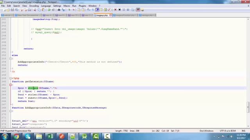Click the scrollbar down arrow
The width and height of the screenshot is (250, 140).
(x=248, y=126)
